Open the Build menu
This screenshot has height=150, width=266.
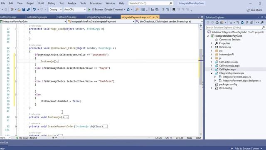click(x=41, y=3)
